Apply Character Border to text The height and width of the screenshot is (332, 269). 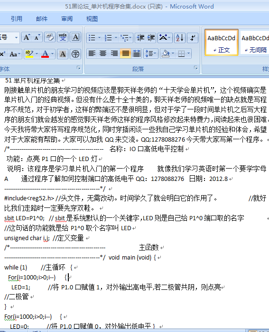point(75,37)
